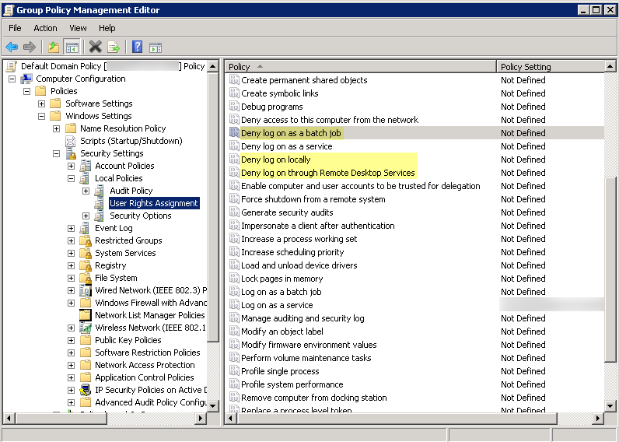
Task: Click the Policy Setting column header
Action: 552,67
